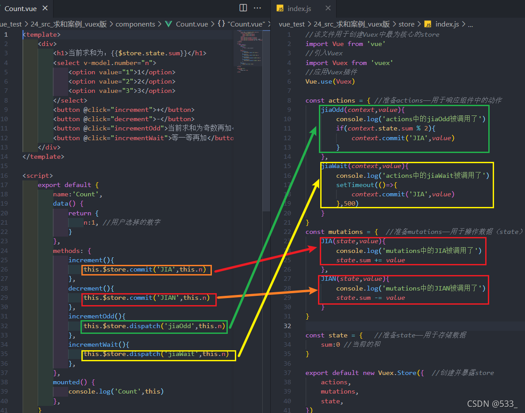The height and width of the screenshot is (413, 525).
Task: Click 'v-model.number' in the select tag
Action: coord(110,63)
